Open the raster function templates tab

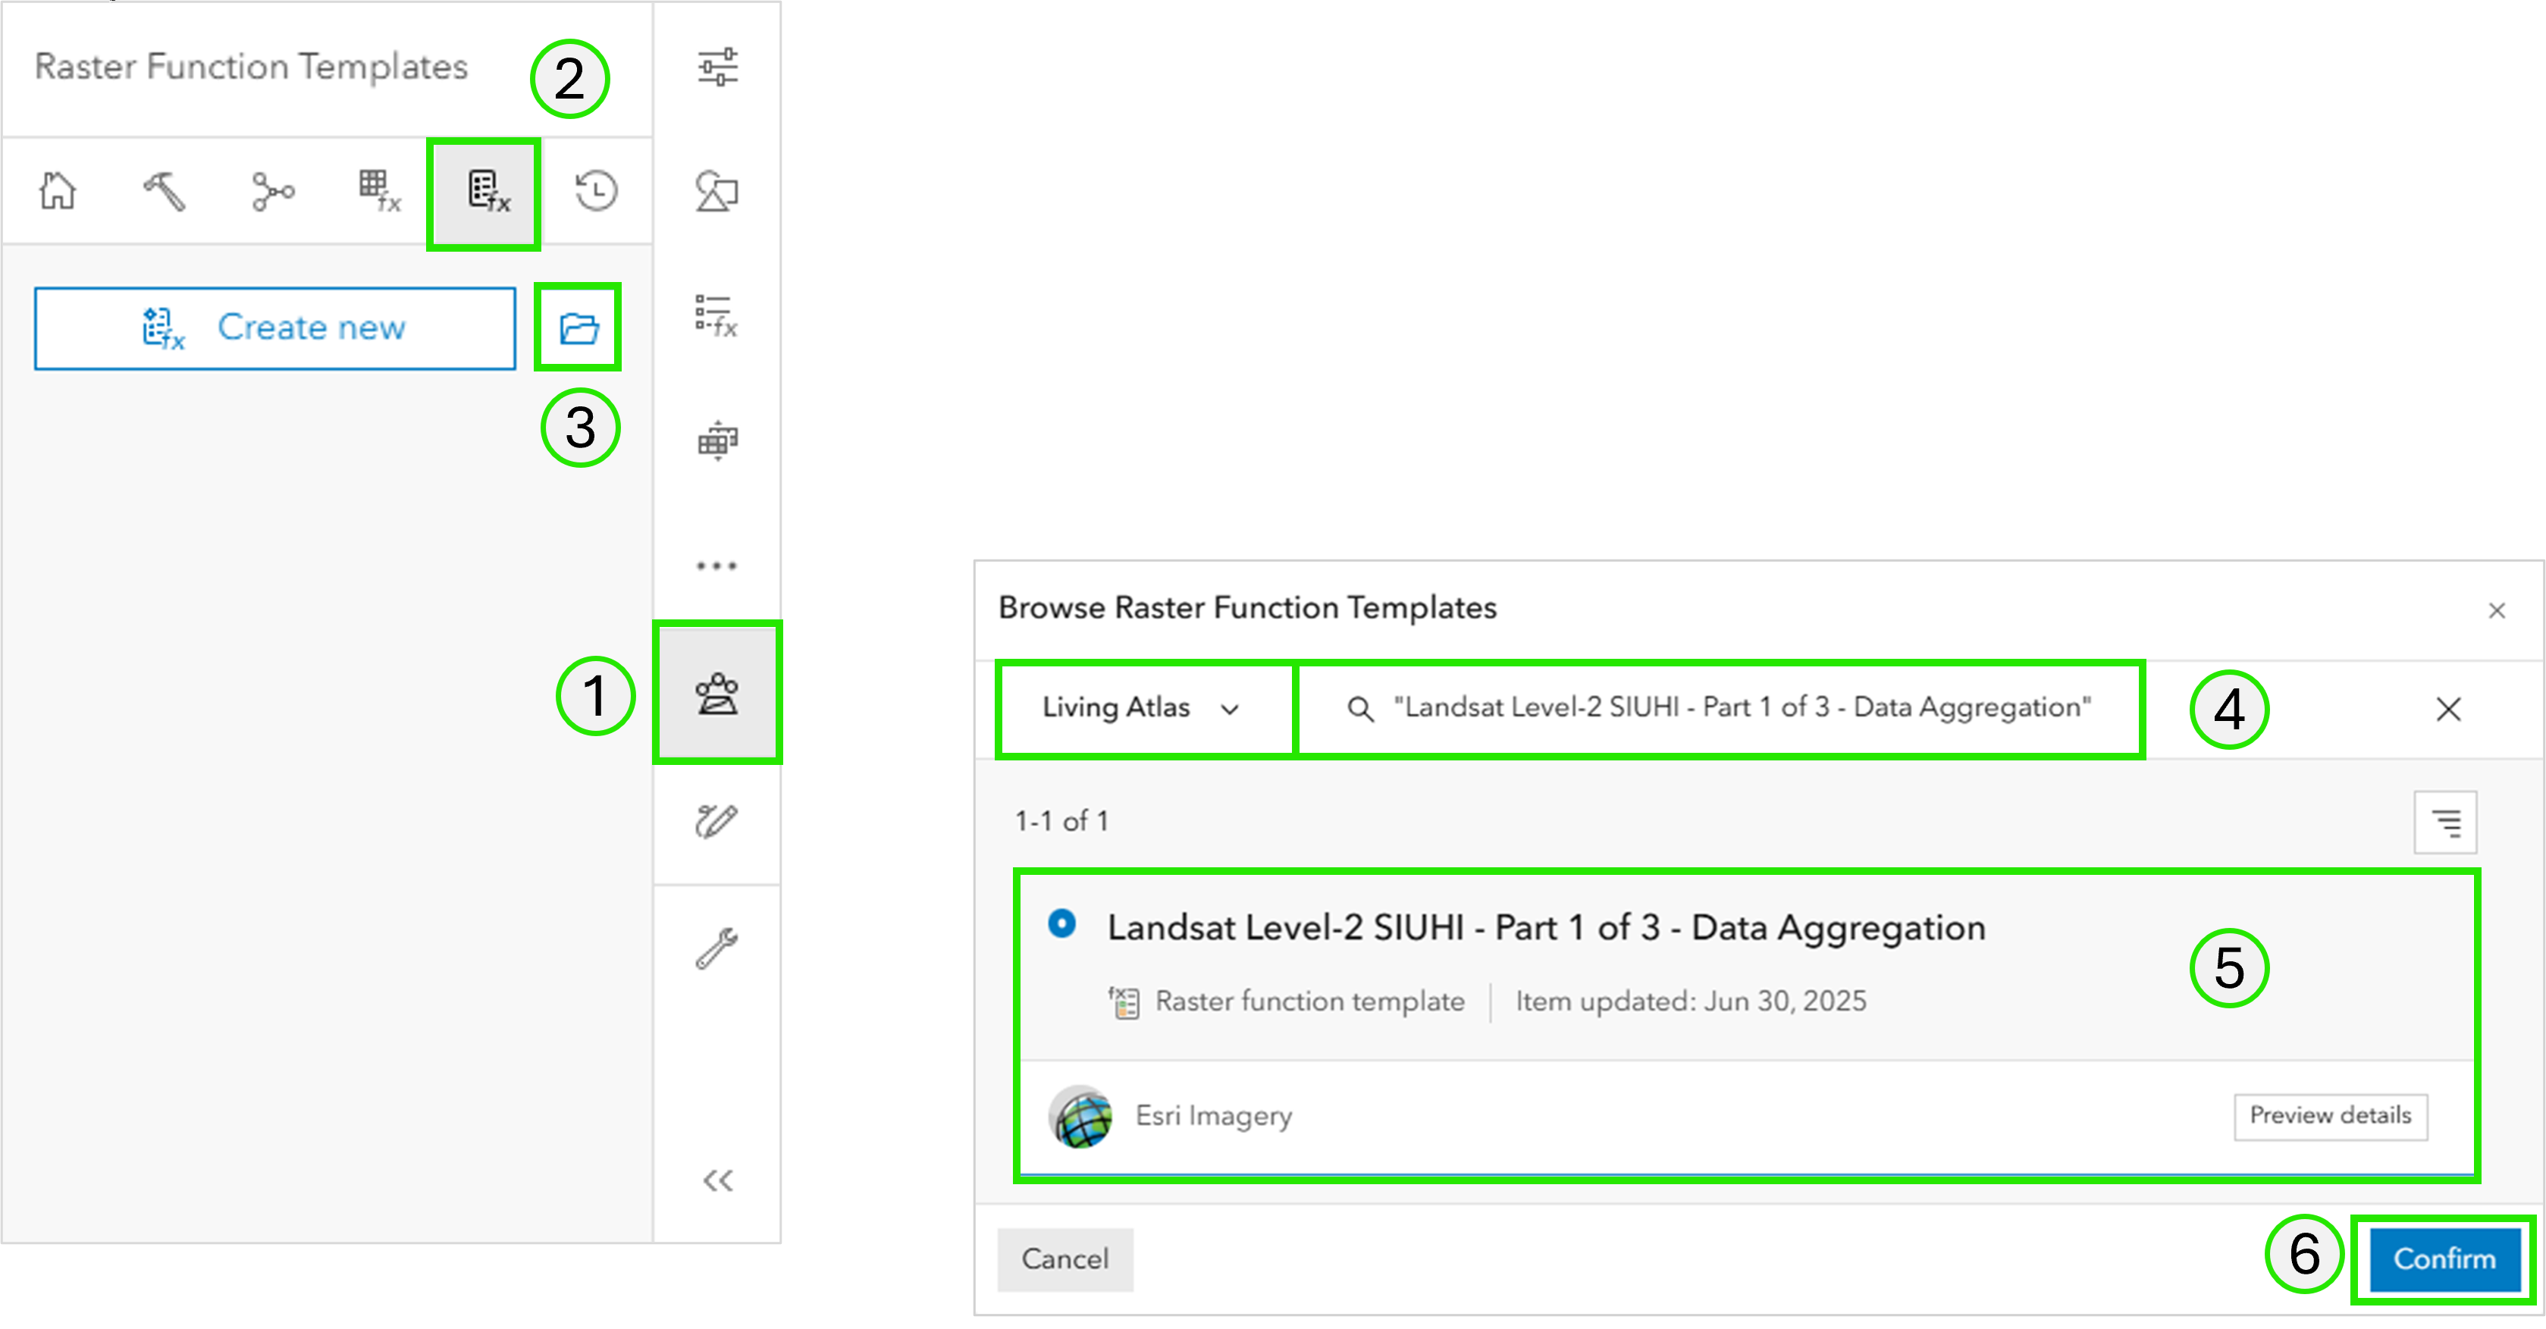tap(484, 193)
